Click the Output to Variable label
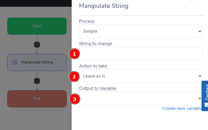208x130 pixels. [x=98, y=88]
